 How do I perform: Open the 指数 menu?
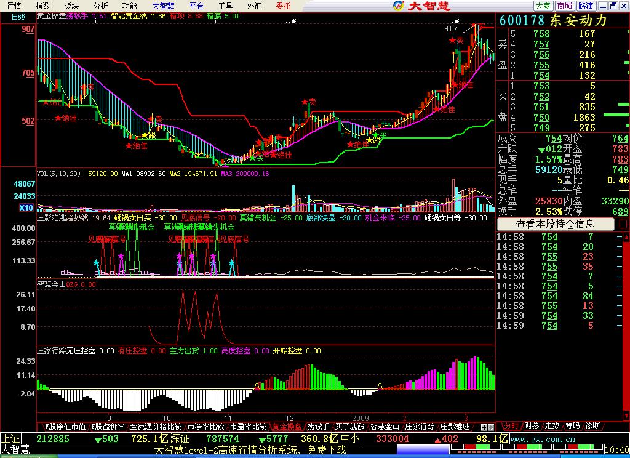(x=43, y=6)
